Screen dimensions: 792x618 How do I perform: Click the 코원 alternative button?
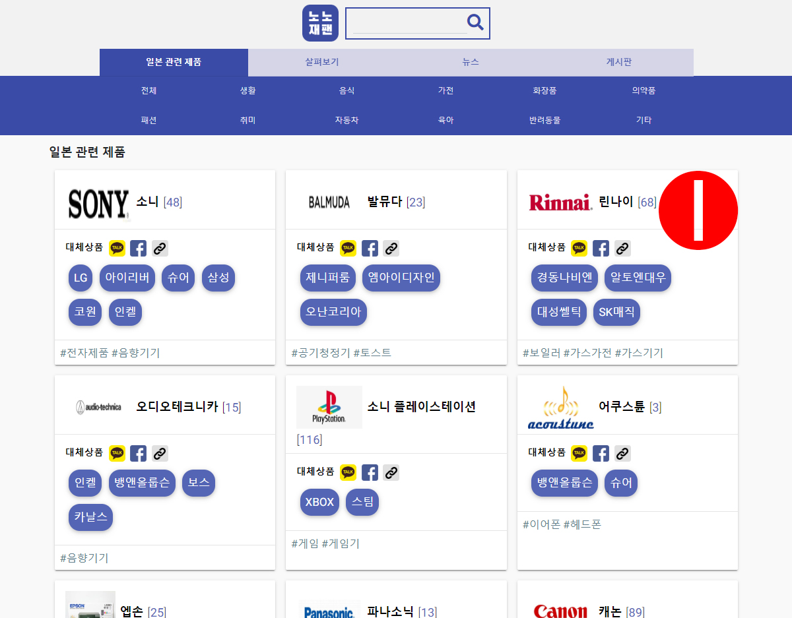(85, 312)
